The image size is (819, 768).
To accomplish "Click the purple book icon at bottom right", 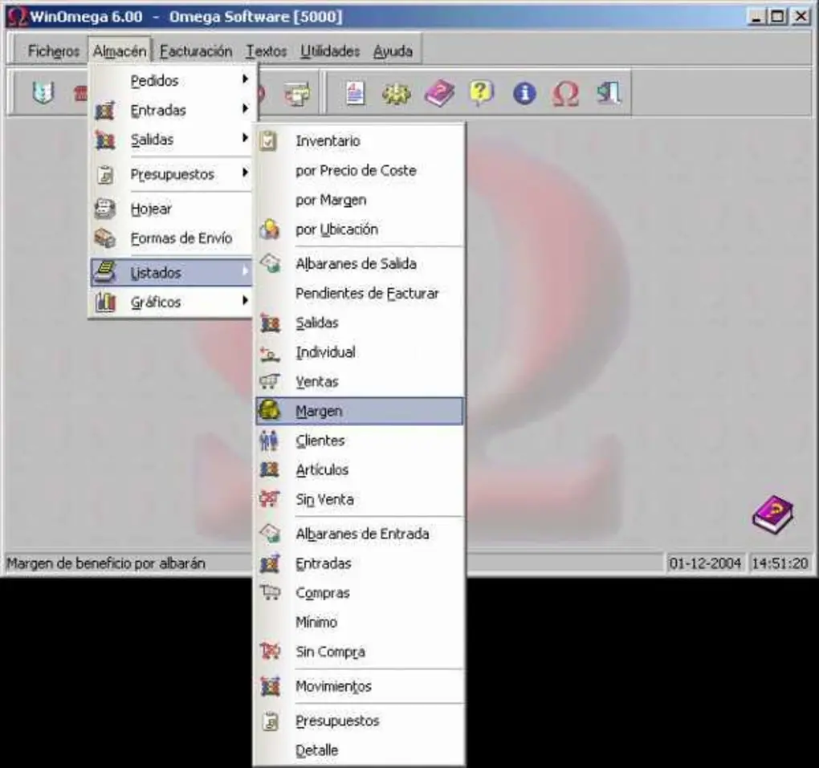I will (x=772, y=514).
